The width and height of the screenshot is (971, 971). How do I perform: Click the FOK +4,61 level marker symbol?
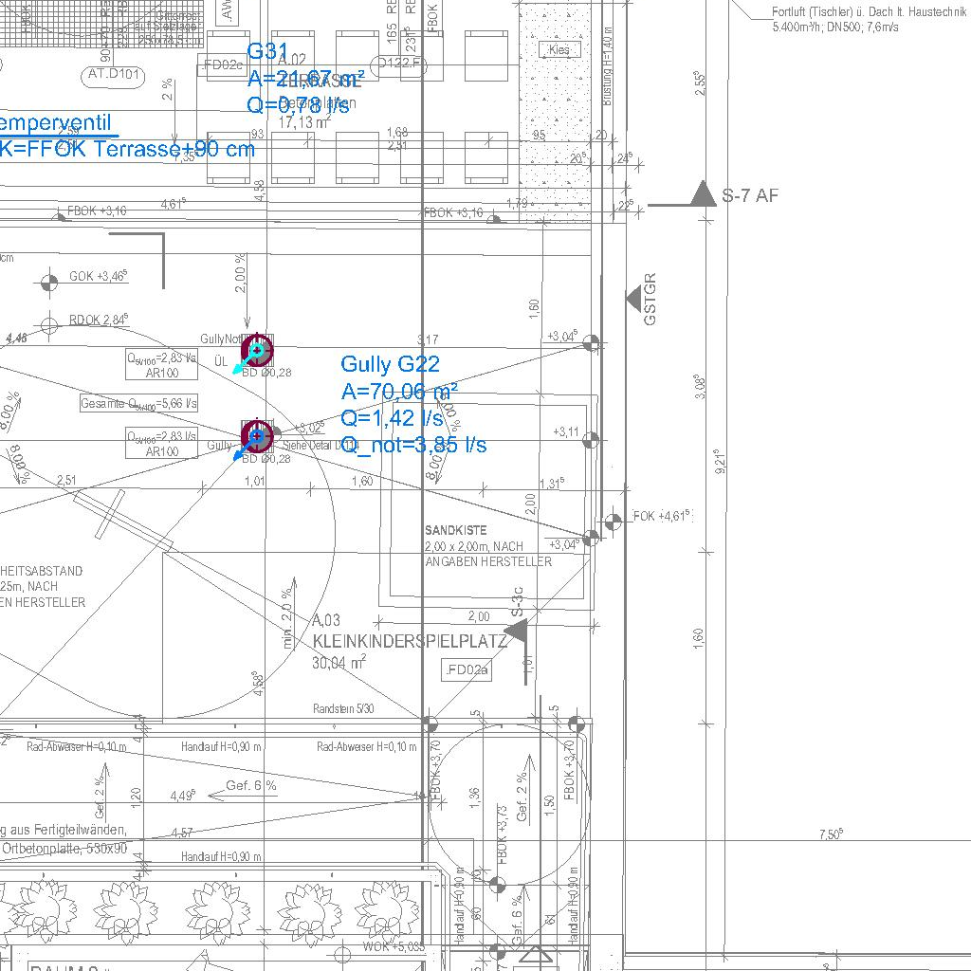click(x=614, y=522)
